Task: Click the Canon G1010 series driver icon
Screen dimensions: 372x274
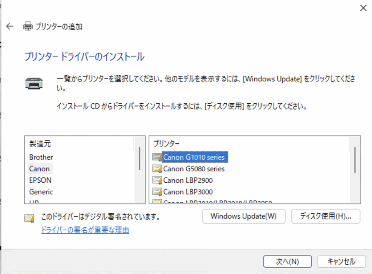Action: click(157, 157)
